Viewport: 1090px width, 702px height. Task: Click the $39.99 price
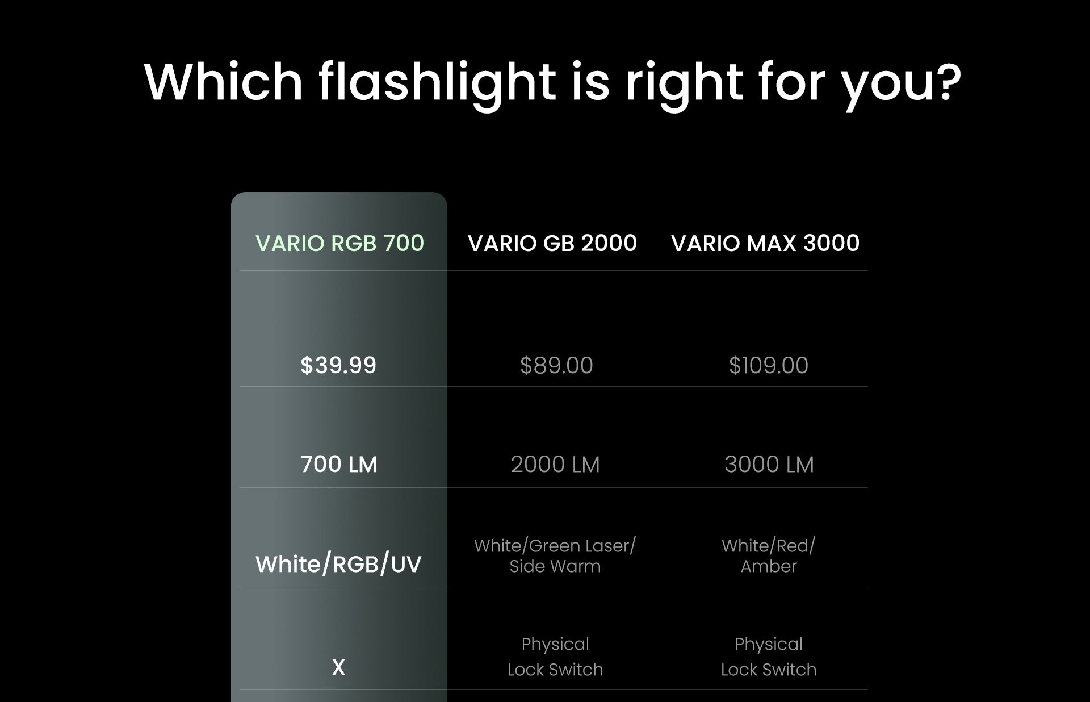[x=338, y=365]
